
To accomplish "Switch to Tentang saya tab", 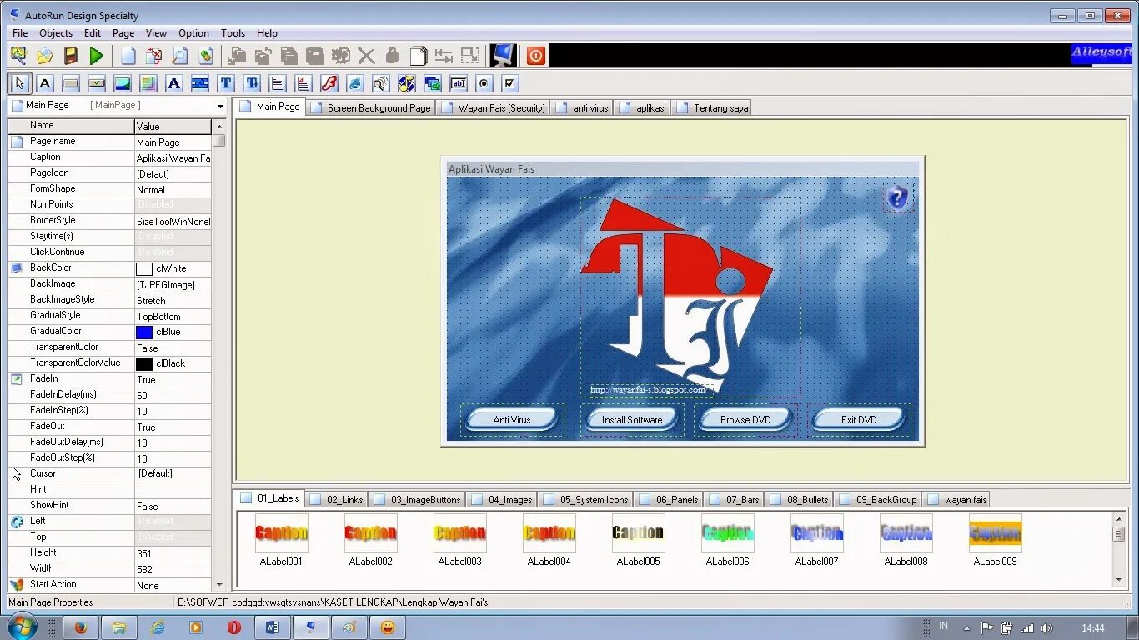I will pos(712,107).
